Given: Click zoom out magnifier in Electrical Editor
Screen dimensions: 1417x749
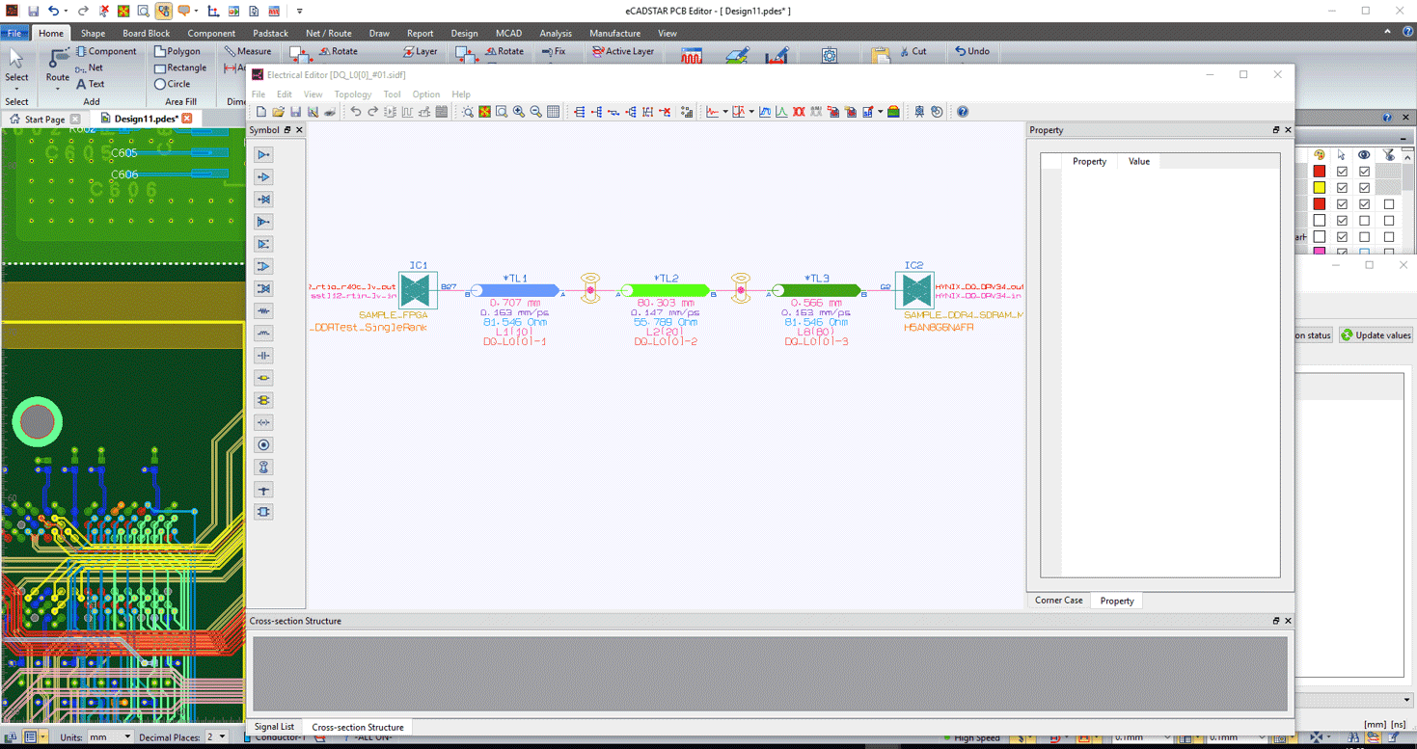Looking at the screenshot, I should (x=536, y=112).
